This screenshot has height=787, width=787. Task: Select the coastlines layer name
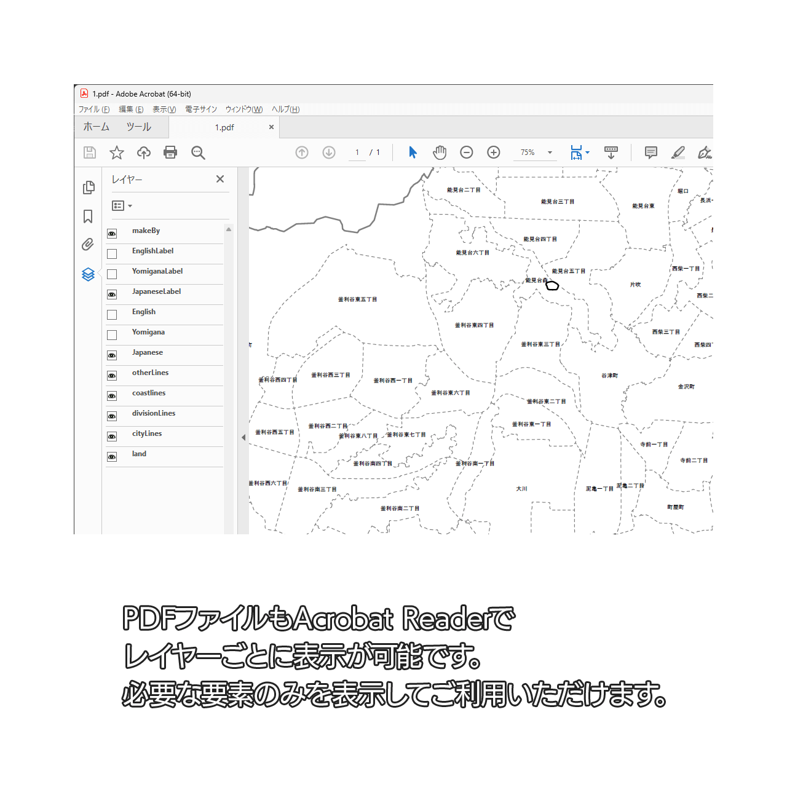point(149,393)
